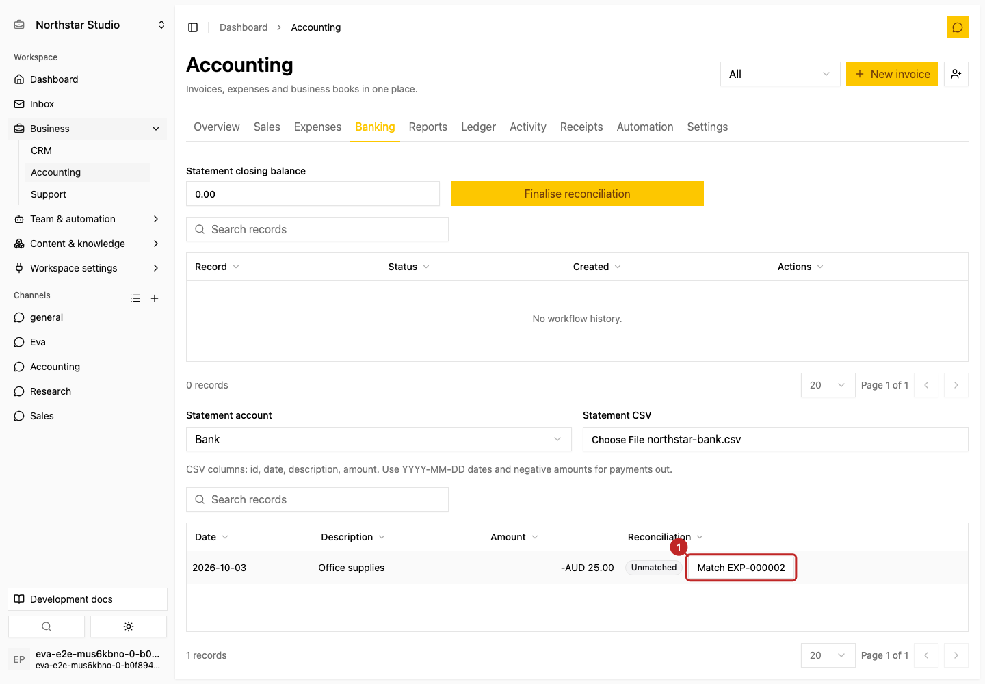985x684 pixels.
Task: Click the add member icon button
Action: pyautogui.click(x=956, y=74)
